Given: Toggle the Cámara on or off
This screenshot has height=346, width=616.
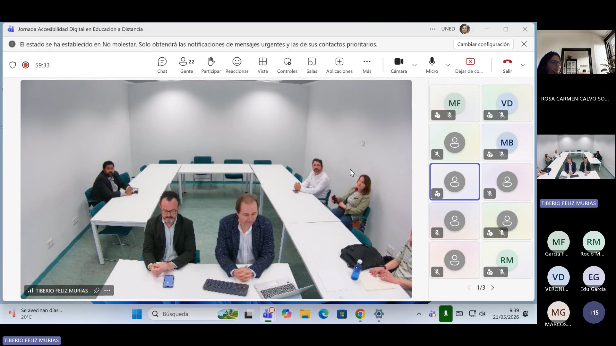Looking at the screenshot, I should 399,65.
